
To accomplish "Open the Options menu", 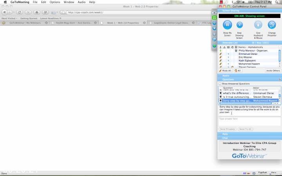I will coord(55,2).
